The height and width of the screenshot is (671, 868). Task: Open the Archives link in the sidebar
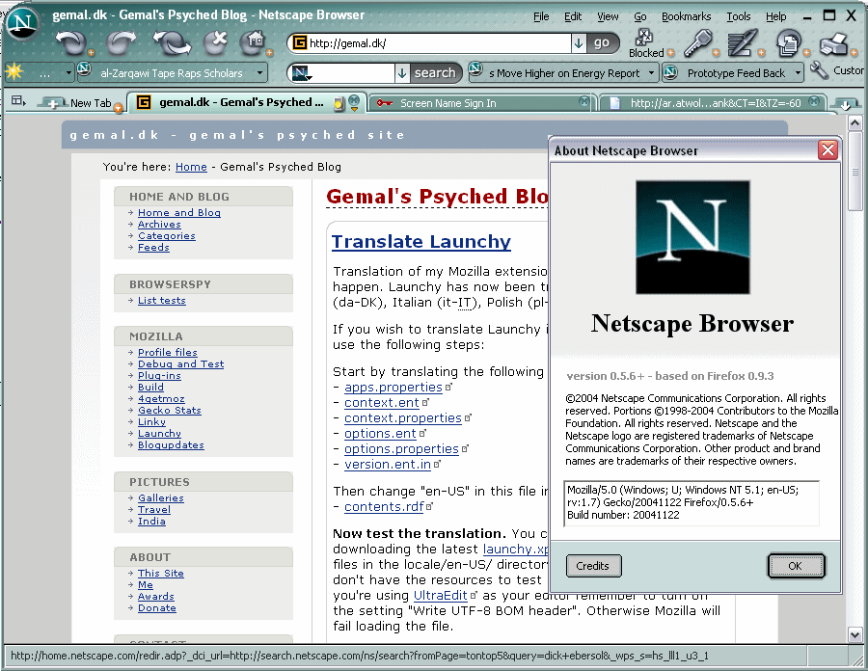tap(159, 224)
